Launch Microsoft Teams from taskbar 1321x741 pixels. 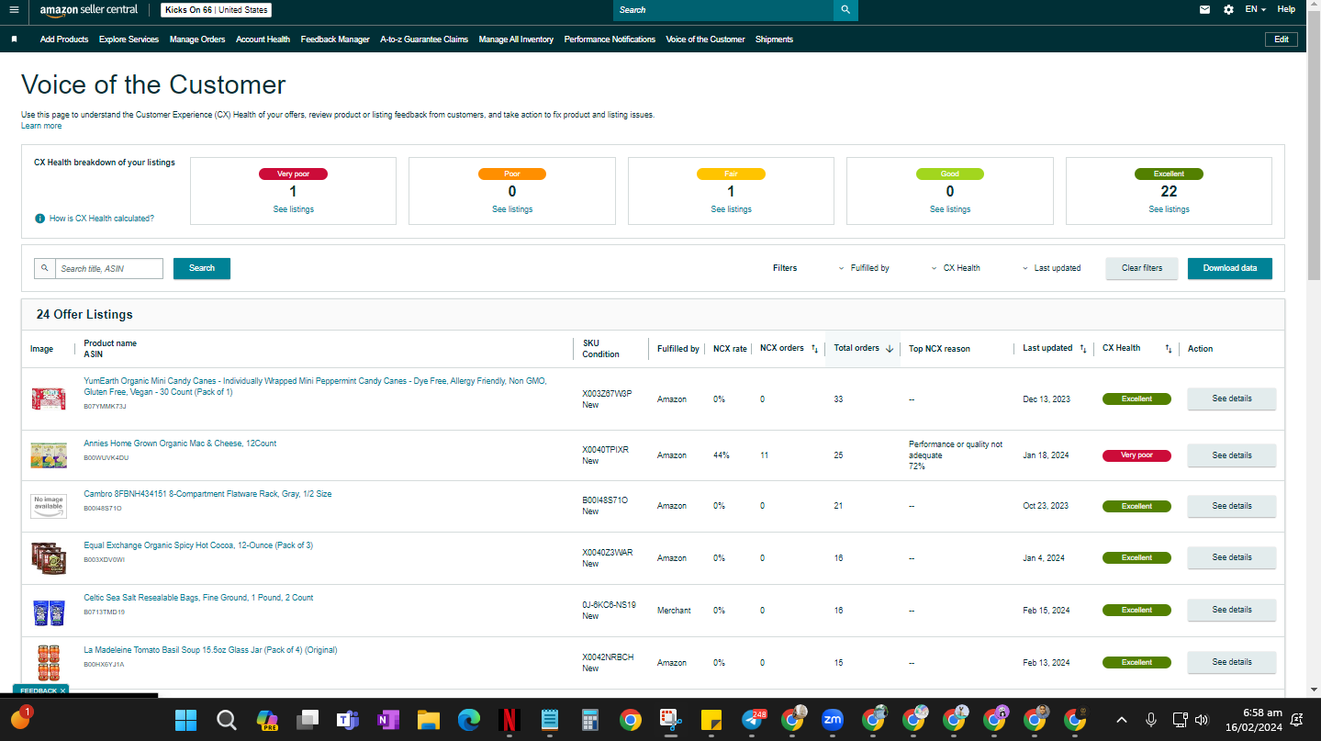coord(347,720)
